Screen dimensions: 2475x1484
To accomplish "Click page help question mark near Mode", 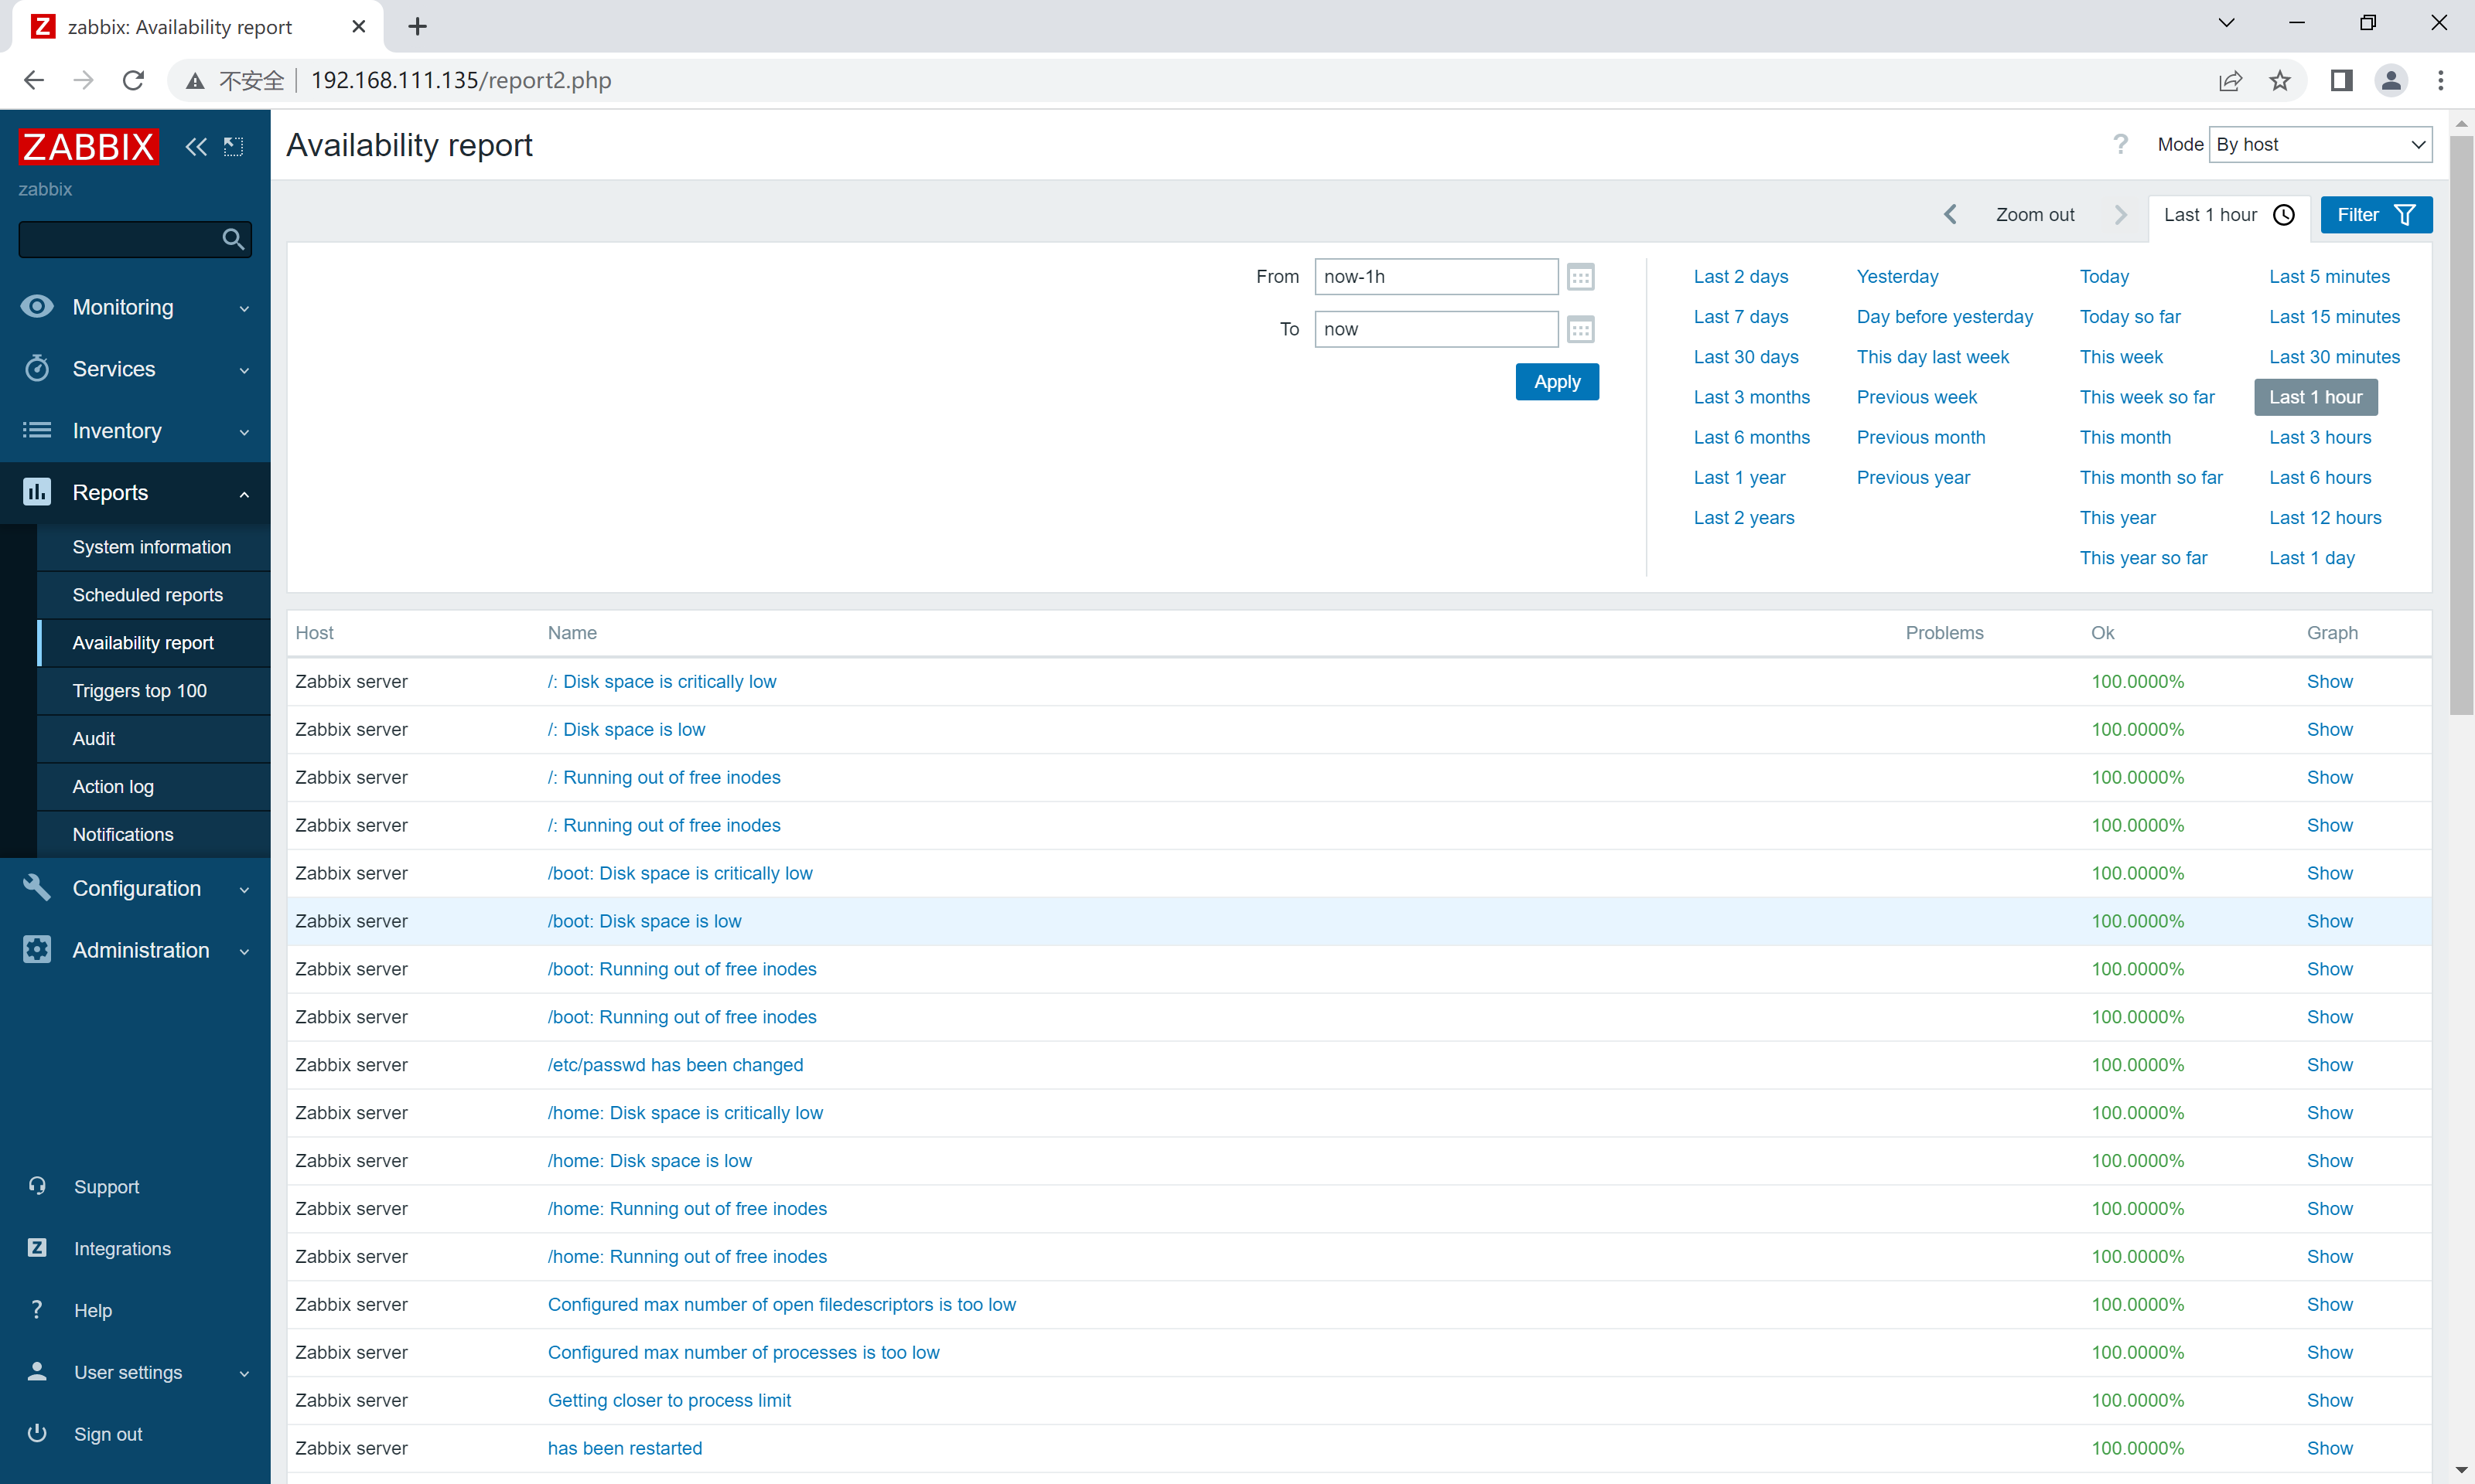I will tap(2120, 144).
